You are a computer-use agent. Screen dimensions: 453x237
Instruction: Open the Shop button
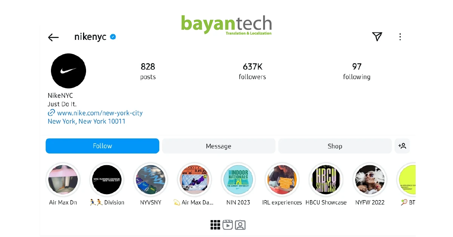tap(335, 146)
